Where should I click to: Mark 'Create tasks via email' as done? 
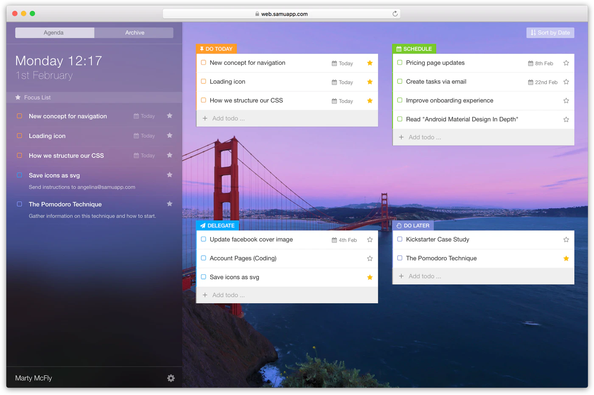tap(400, 81)
